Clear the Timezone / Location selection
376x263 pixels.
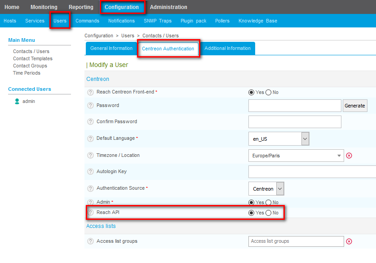349,156
